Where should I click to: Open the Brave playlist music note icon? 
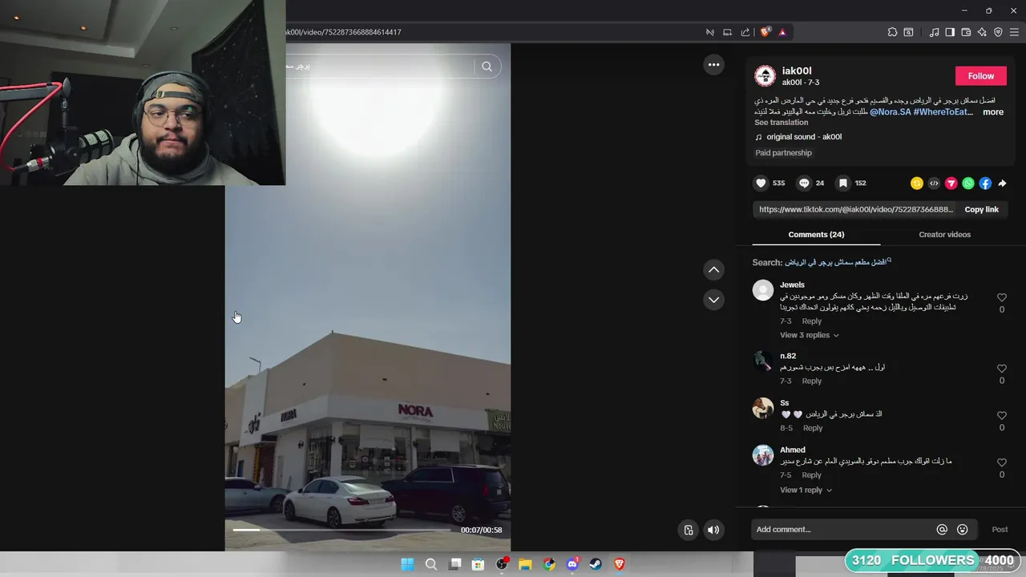(x=934, y=32)
